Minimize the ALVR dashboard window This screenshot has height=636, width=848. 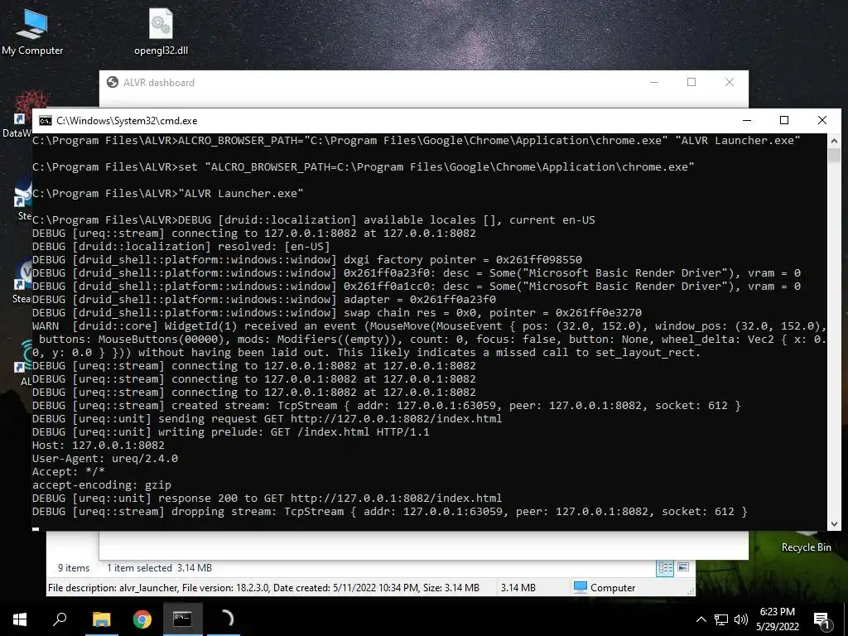(x=654, y=82)
